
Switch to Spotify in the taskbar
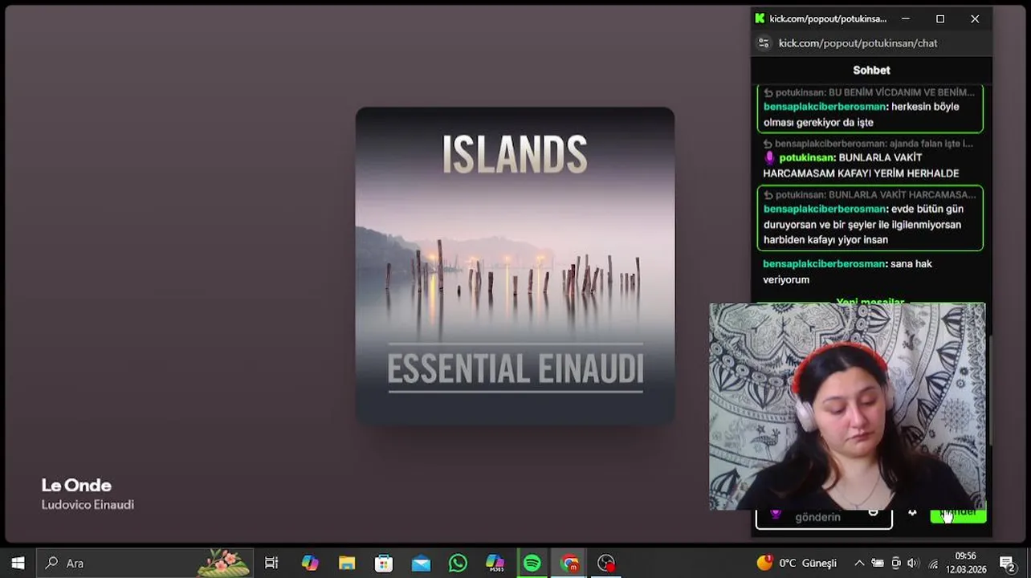[x=532, y=563]
